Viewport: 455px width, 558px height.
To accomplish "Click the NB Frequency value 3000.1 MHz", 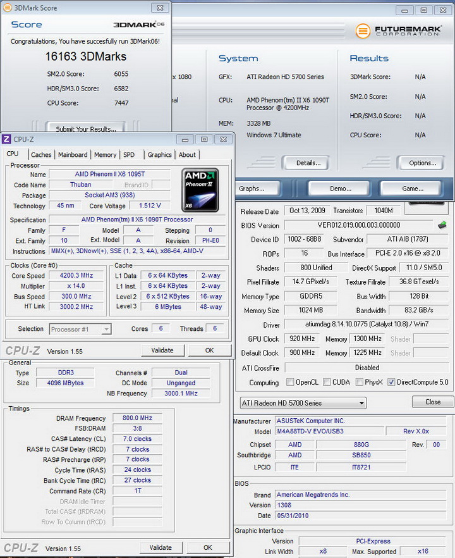I will click(181, 394).
